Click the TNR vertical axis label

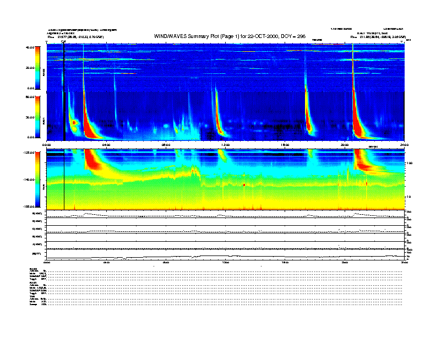[43, 188]
